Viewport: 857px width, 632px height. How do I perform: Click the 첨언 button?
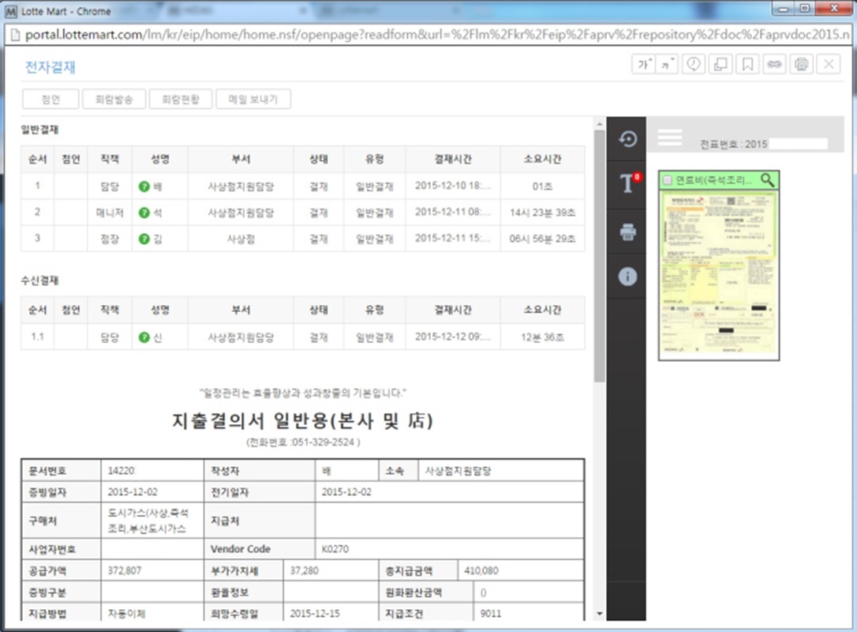pos(50,100)
